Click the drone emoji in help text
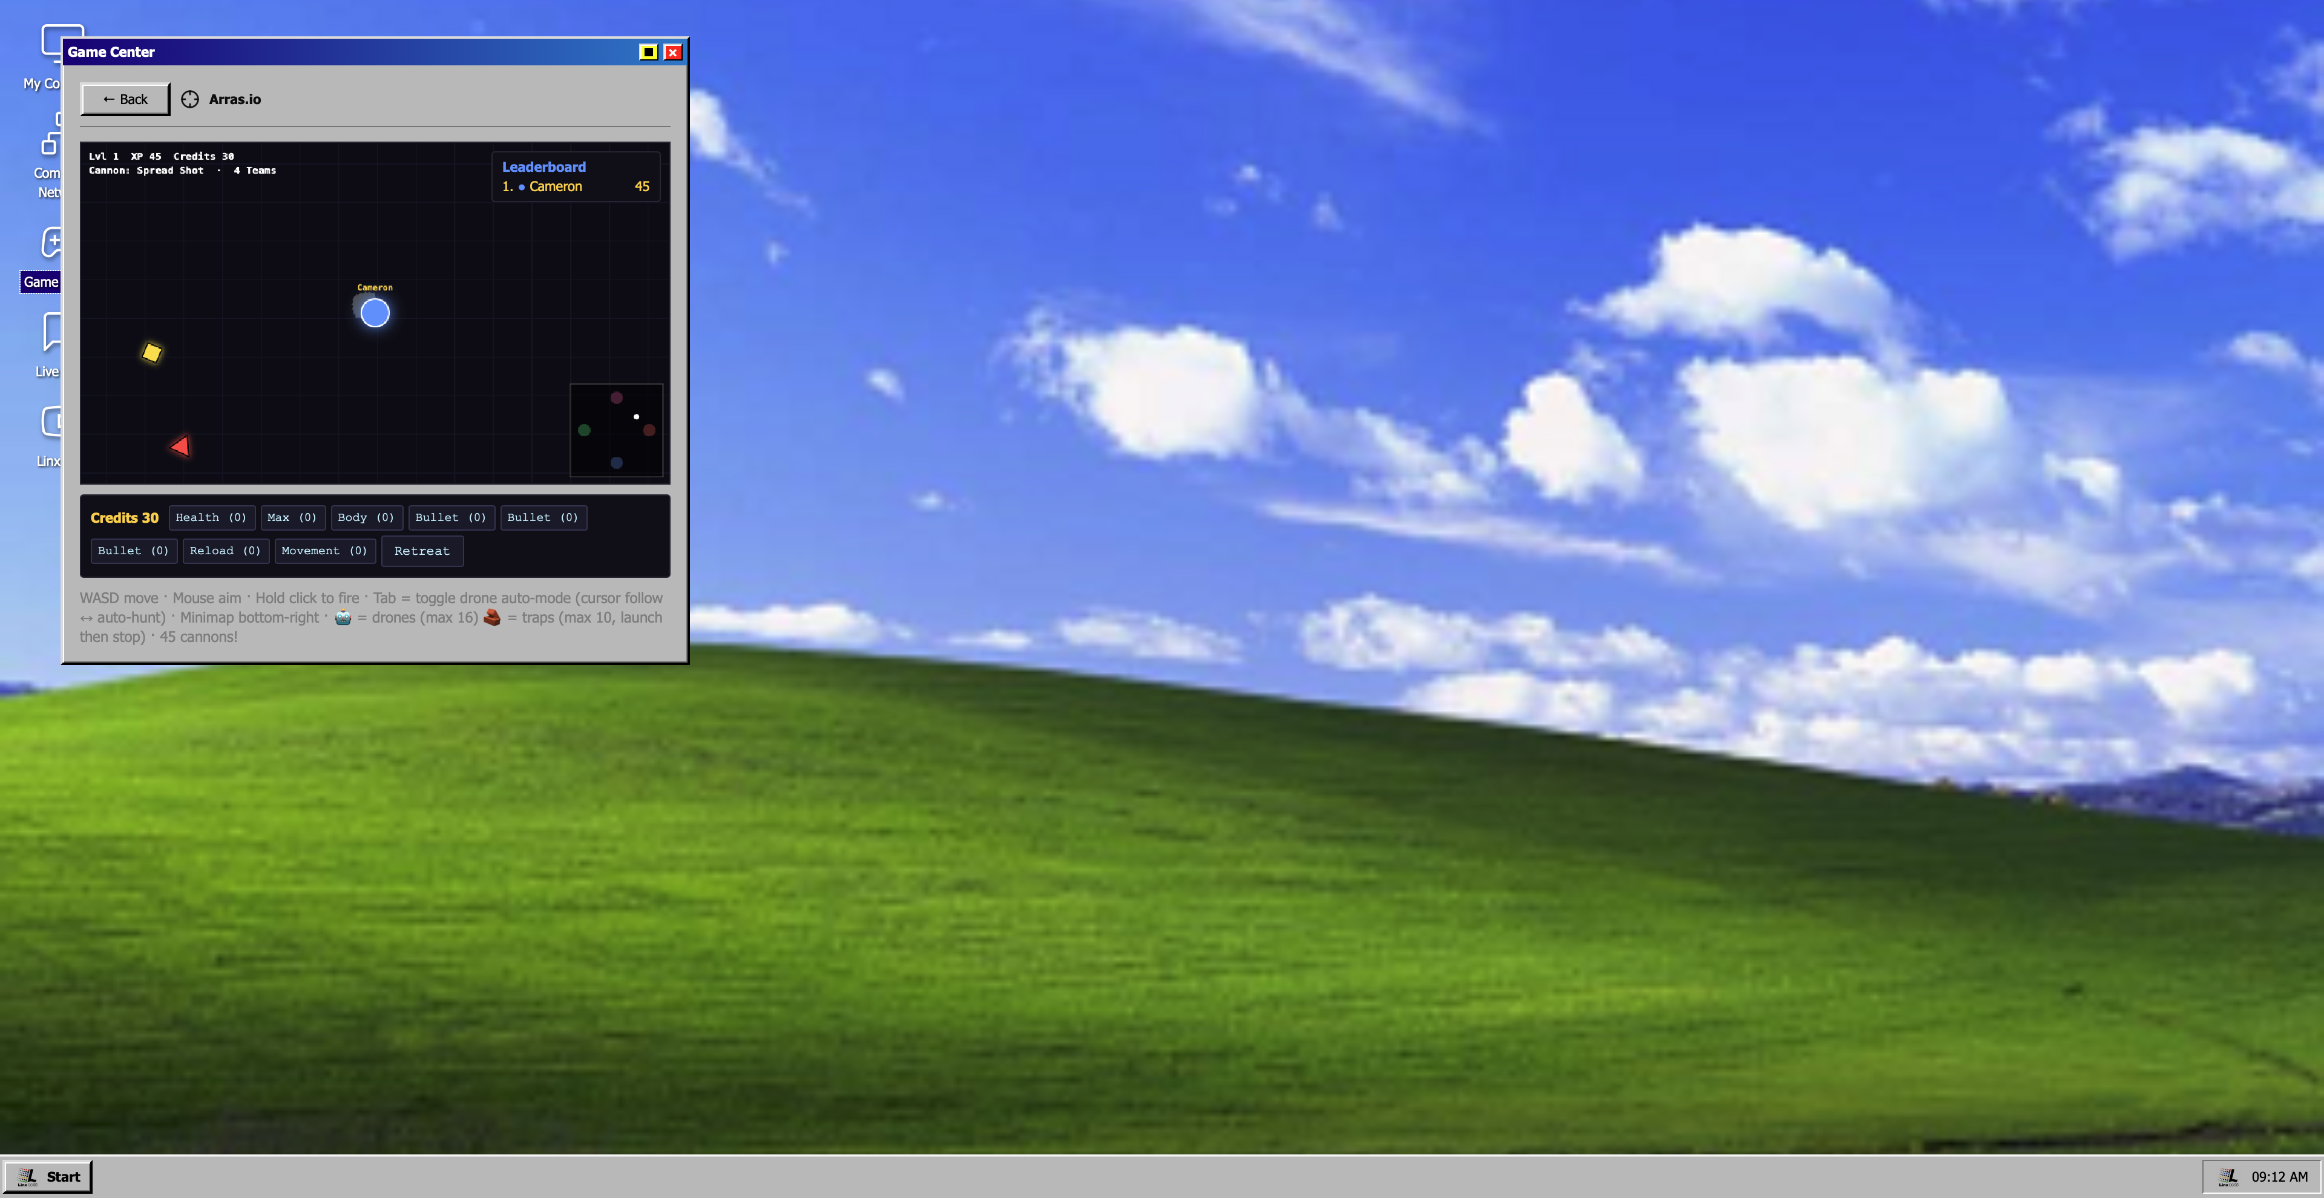Image resolution: width=2324 pixels, height=1198 pixels. [x=343, y=617]
